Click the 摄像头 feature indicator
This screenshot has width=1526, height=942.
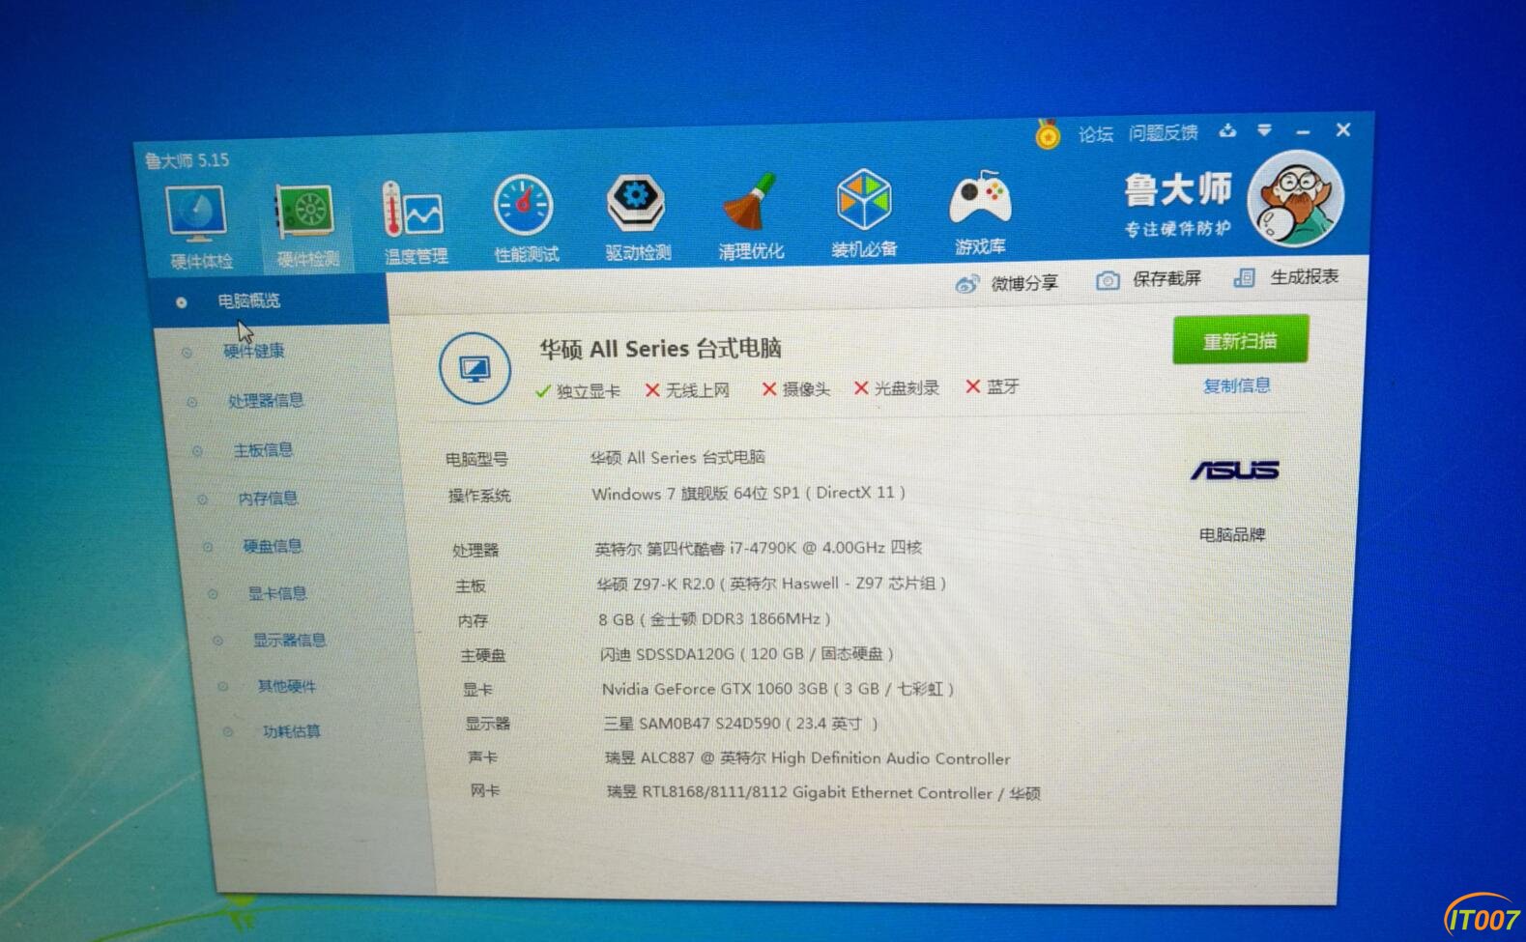click(796, 388)
